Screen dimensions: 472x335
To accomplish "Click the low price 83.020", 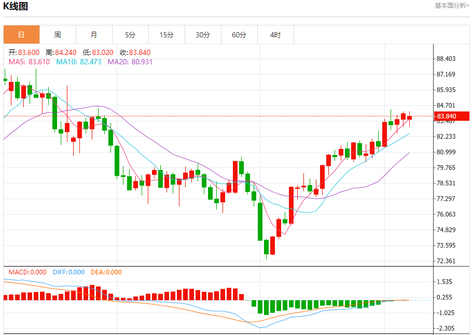I will coord(103,52).
